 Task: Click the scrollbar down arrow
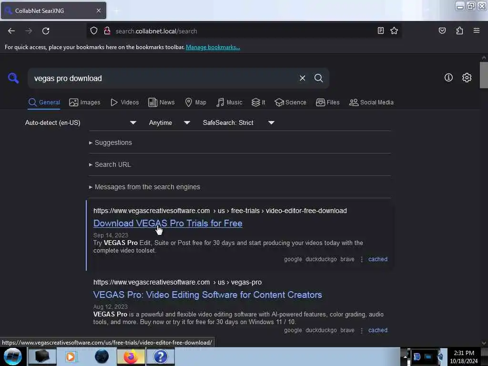pyautogui.click(x=483, y=343)
